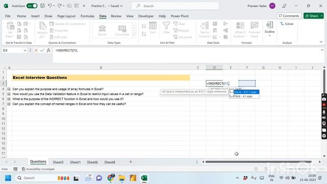Viewport: 327px width, 184px height.
Task: Collapse the row 4 outline minus toggle
Action: coord(9,89)
